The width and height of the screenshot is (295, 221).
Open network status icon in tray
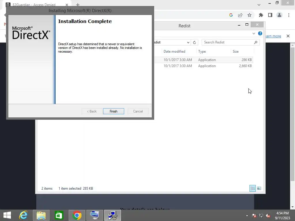[x=261, y=216]
